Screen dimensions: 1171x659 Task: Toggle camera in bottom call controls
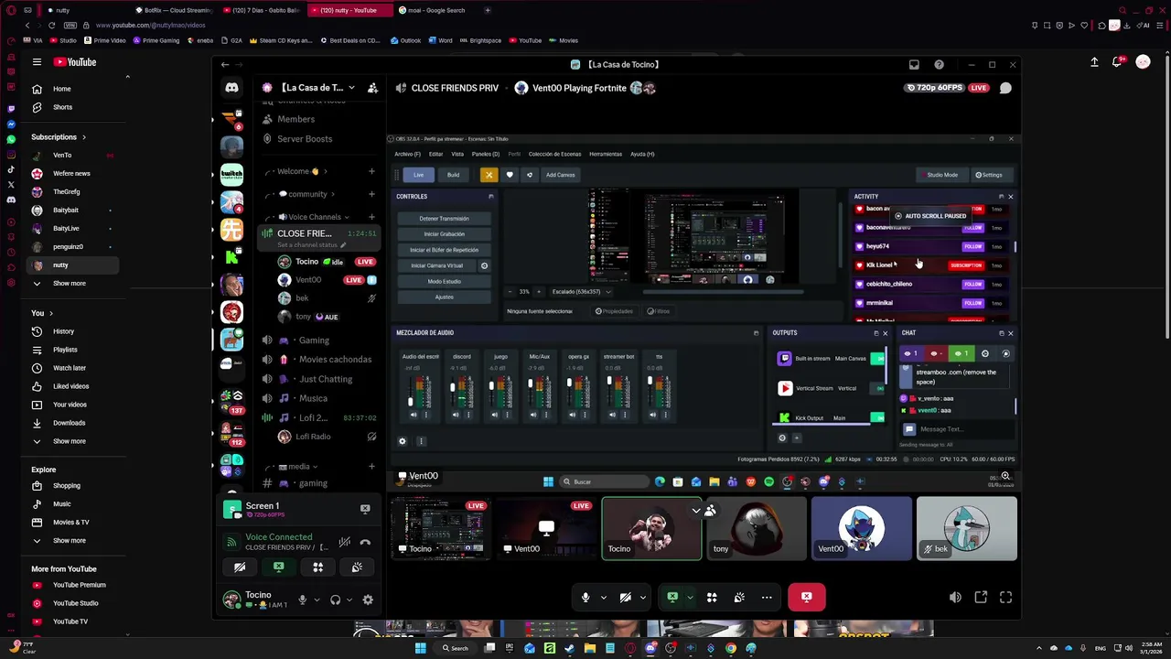625,598
